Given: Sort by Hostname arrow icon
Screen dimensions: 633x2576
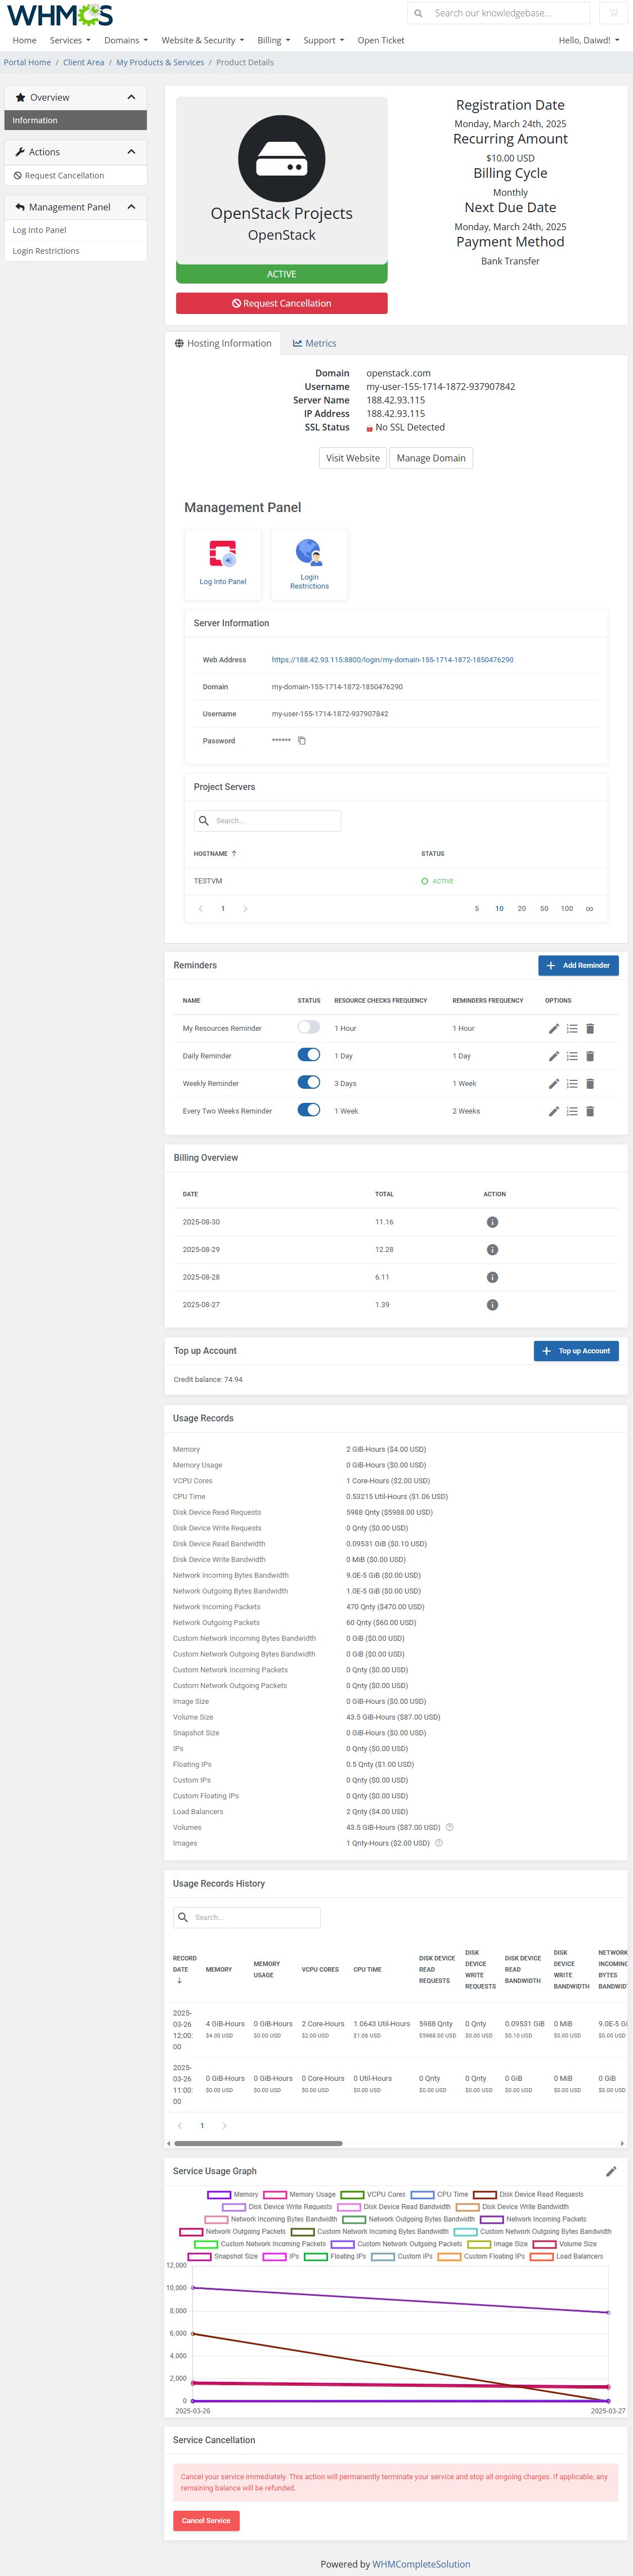Looking at the screenshot, I should tap(234, 854).
